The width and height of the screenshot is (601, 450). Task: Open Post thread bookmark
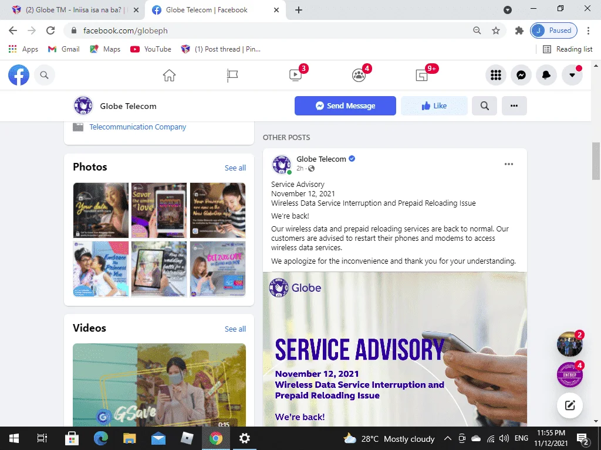(221, 49)
